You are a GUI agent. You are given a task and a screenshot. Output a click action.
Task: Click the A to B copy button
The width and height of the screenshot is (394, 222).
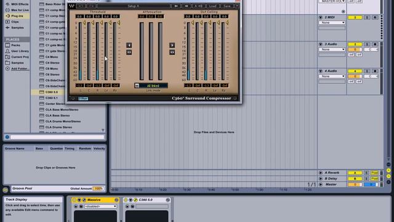pyautogui.click(x=198, y=6)
